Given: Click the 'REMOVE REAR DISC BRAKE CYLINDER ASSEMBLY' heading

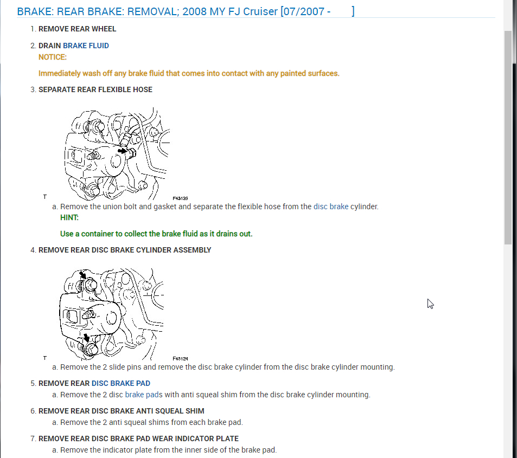Looking at the screenshot, I should pos(125,250).
